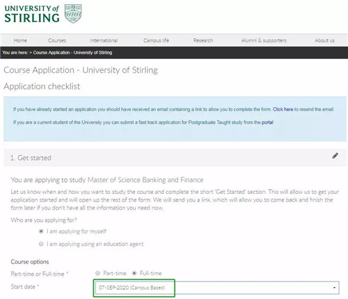Follow the 'portal' link
The height and width of the screenshot is (299, 348).
267,122
